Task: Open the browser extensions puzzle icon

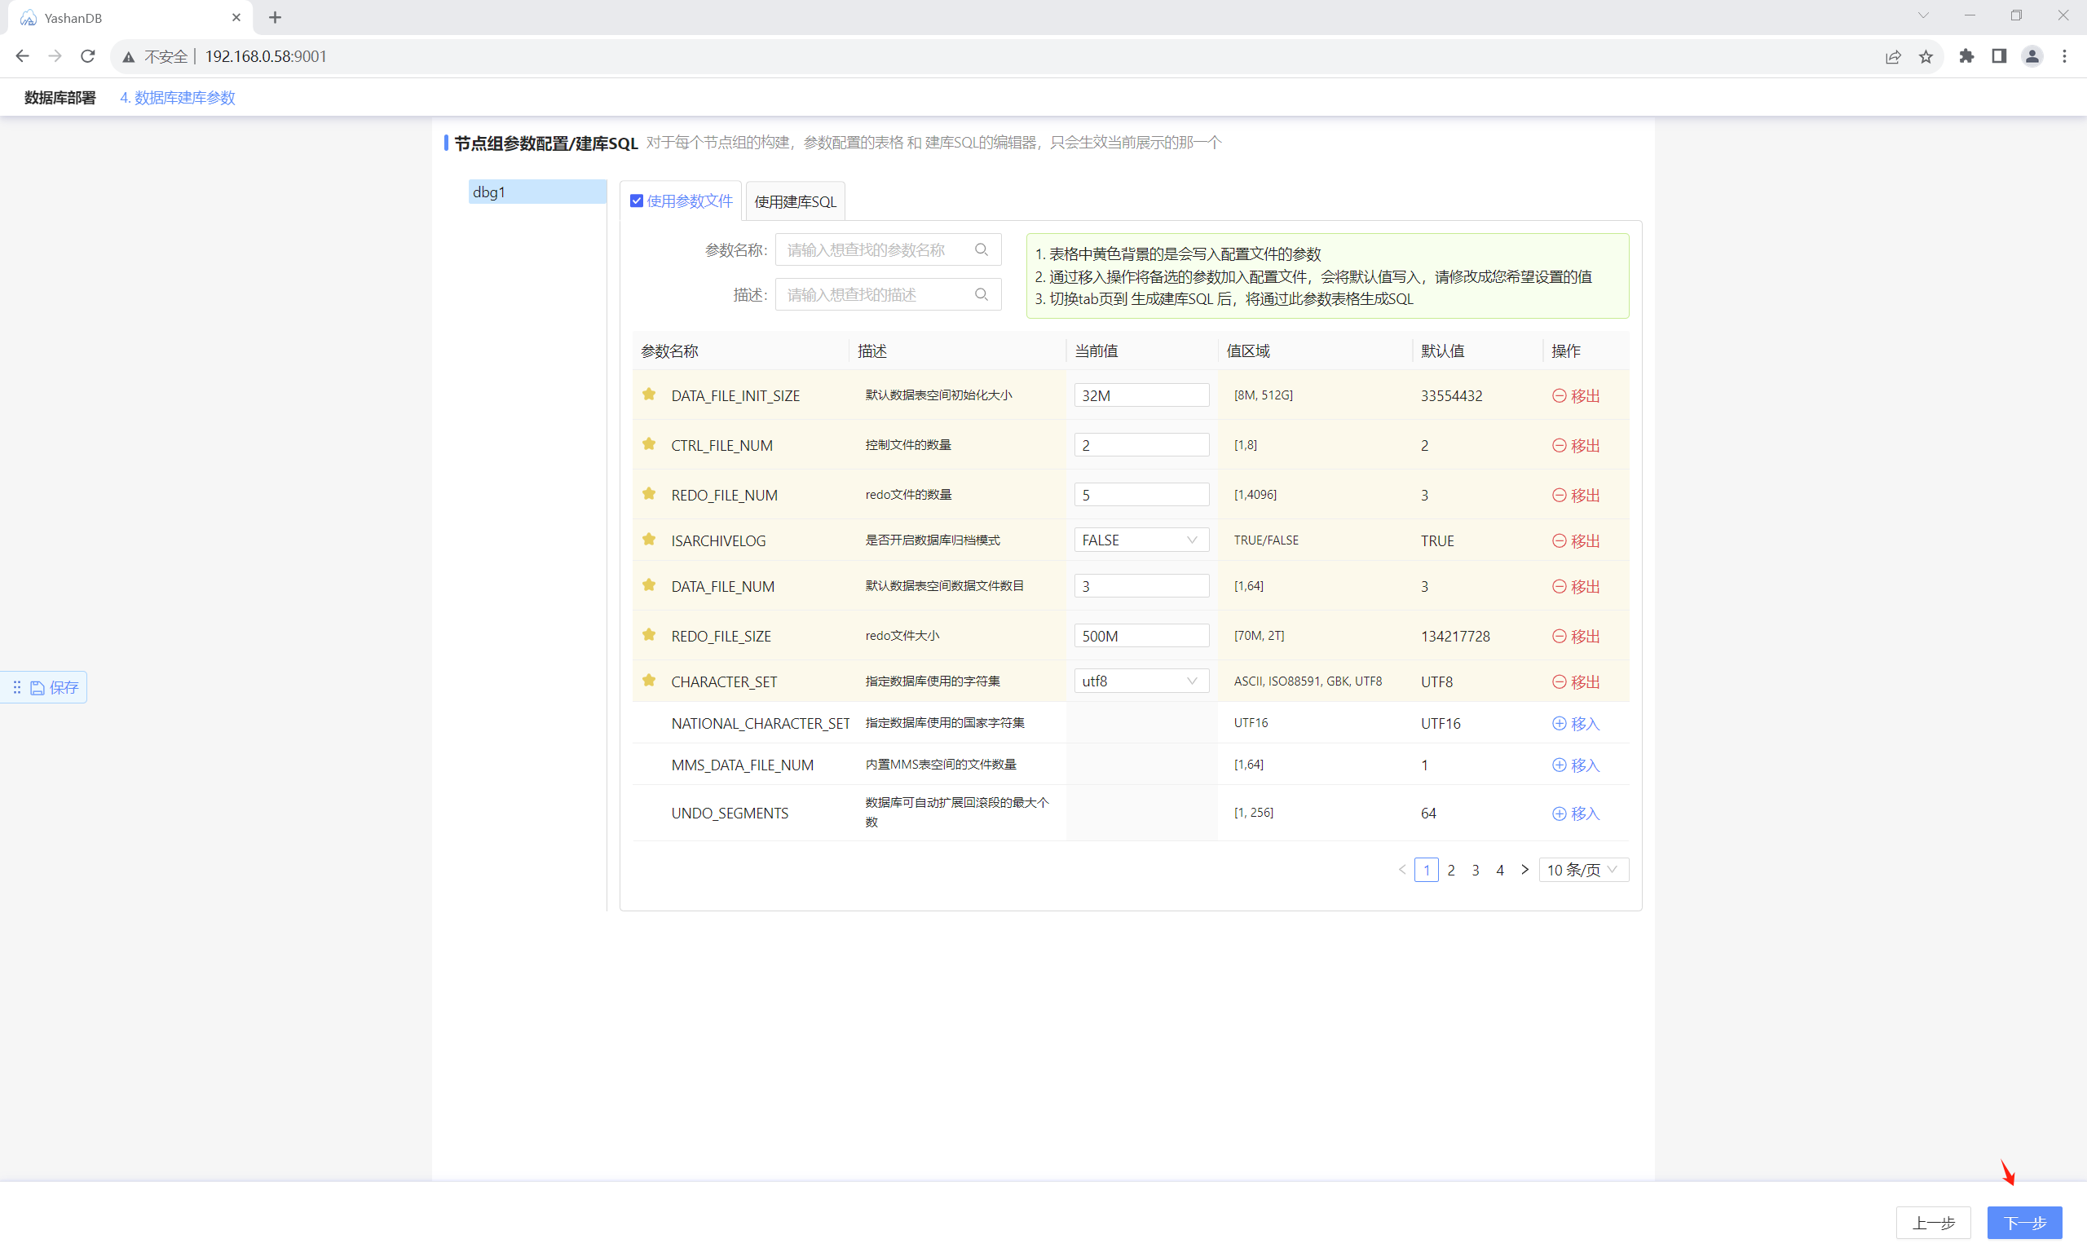Action: tap(1966, 56)
